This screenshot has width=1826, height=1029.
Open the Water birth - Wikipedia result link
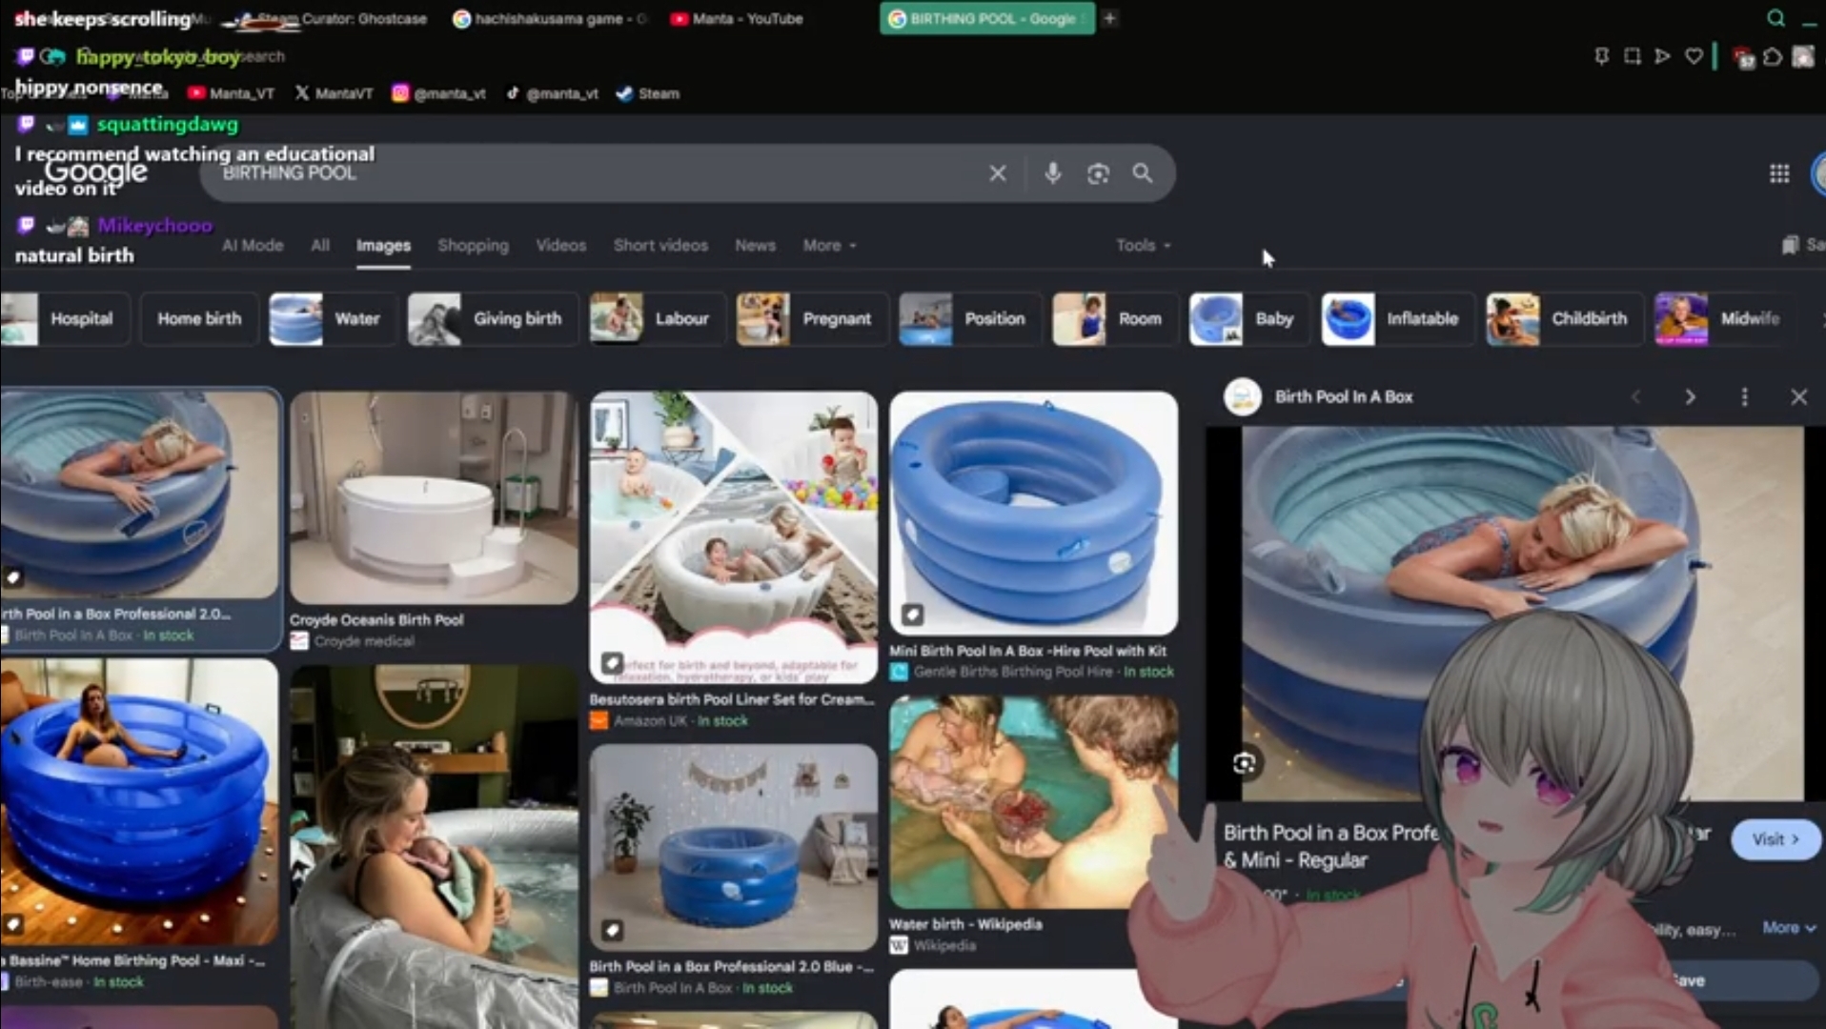point(964,924)
